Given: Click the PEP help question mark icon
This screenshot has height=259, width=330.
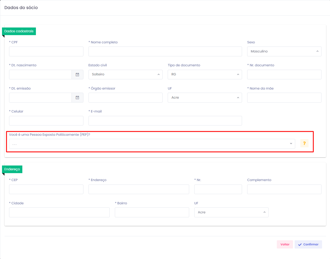Looking at the screenshot, I should coord(304,143).
